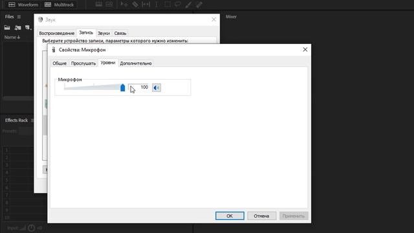Image resolution: width=414 pixels, height=233 pixels.
Task: Click Open File folder icon in Files panel
Action: tap(7, 27)
